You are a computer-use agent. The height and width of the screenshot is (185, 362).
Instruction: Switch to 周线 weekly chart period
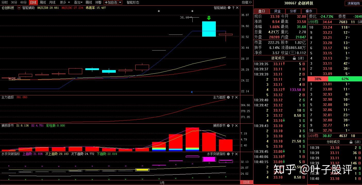point(43,2)
